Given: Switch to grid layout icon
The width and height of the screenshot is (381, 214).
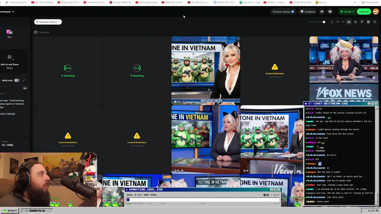Looking at the screenshot, I should [x=368, y=22].
